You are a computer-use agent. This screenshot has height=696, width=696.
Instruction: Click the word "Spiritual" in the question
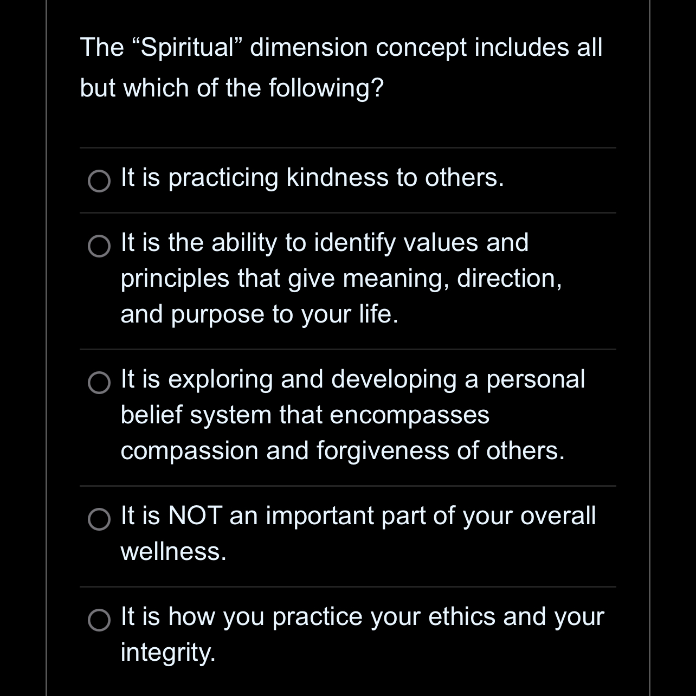click(188, 48)
